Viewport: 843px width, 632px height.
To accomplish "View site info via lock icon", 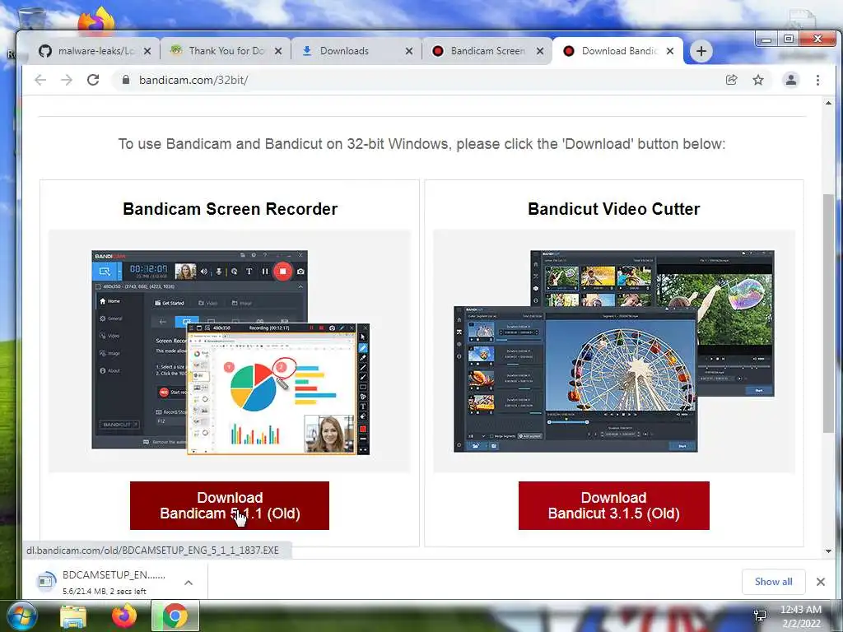I will [x=126, y=80].
